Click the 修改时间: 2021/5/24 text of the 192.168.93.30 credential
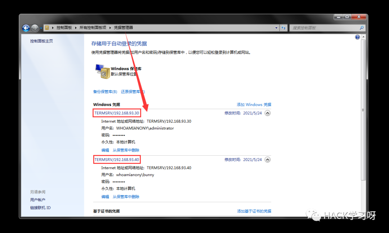 (243, 113)
